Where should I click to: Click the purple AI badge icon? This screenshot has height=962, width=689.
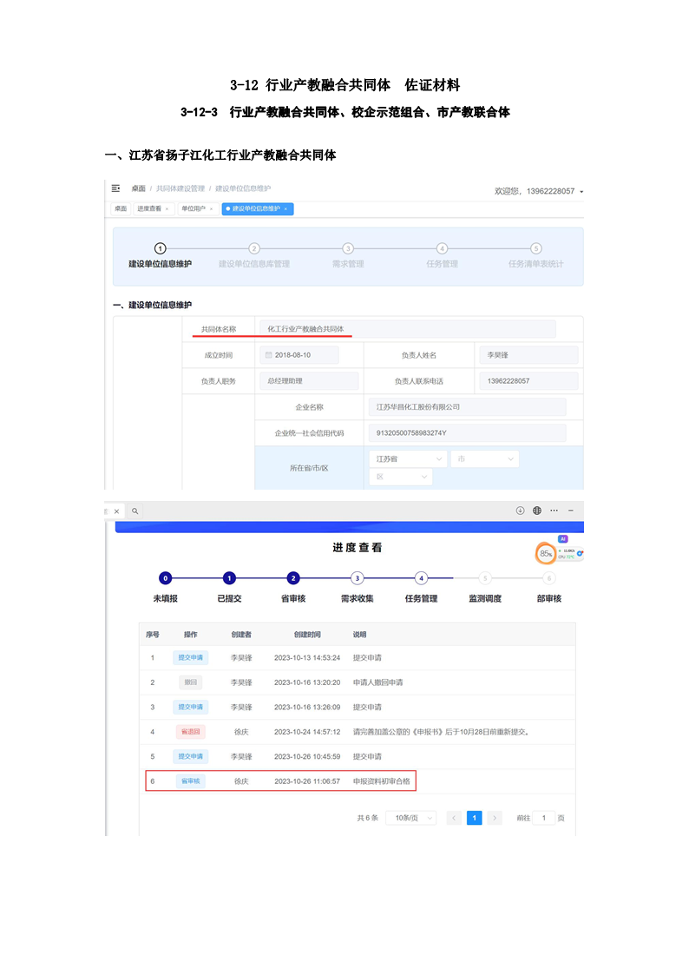562,539
